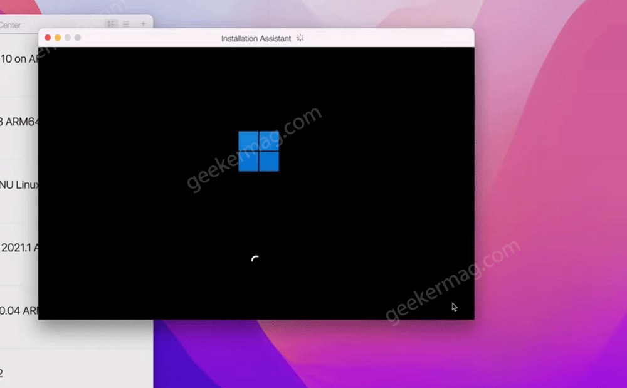Click the plus icon in Control Center
This screenshot has height=388, width=627.
[143, 24]
